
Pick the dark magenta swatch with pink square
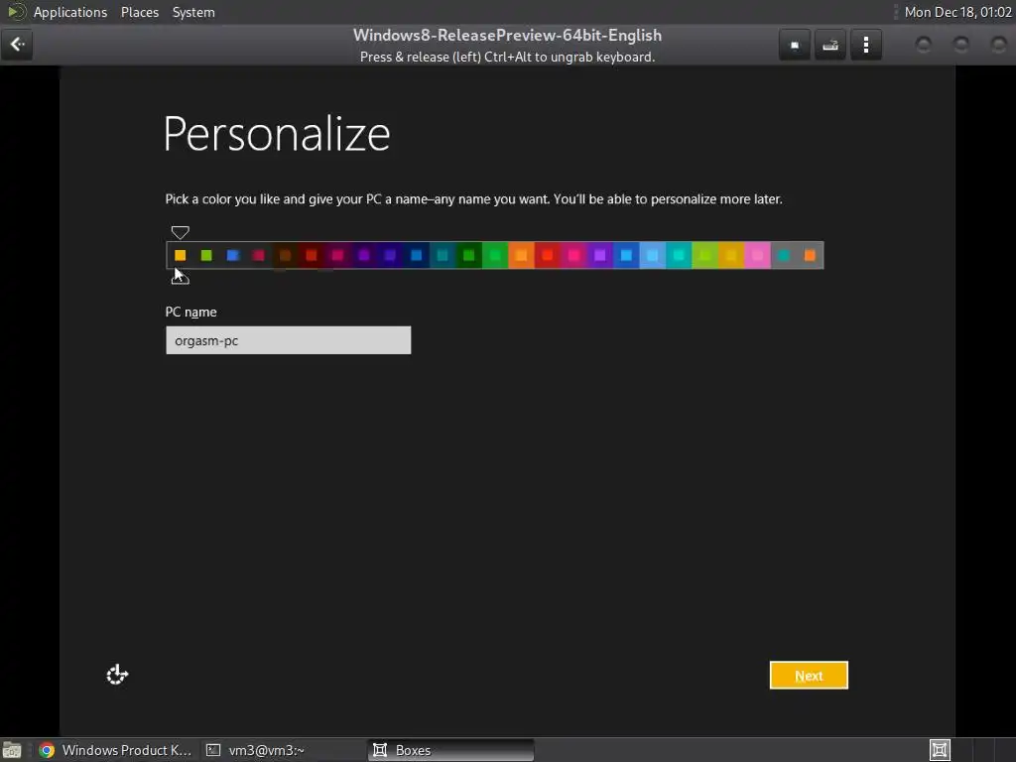point(337,255)
